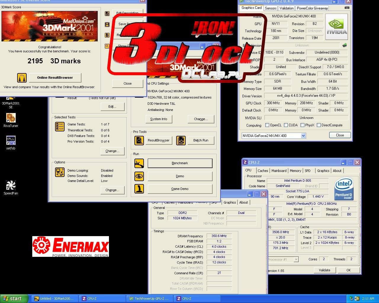Toggle the OpenCL checkbox in GPU-Z

(267, 125)
